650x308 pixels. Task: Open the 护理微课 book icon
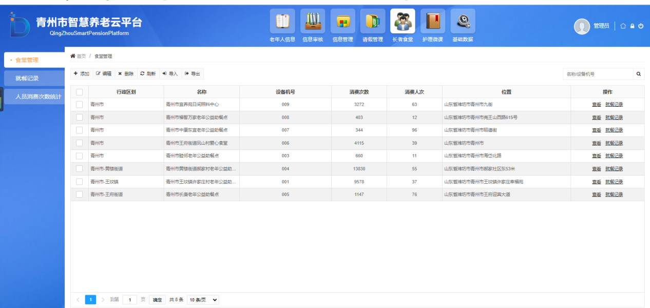(433, 21)
